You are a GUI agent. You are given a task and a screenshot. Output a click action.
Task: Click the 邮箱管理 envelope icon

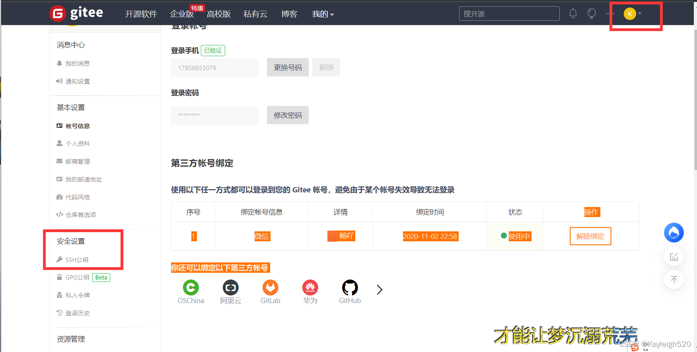(59, 161)
